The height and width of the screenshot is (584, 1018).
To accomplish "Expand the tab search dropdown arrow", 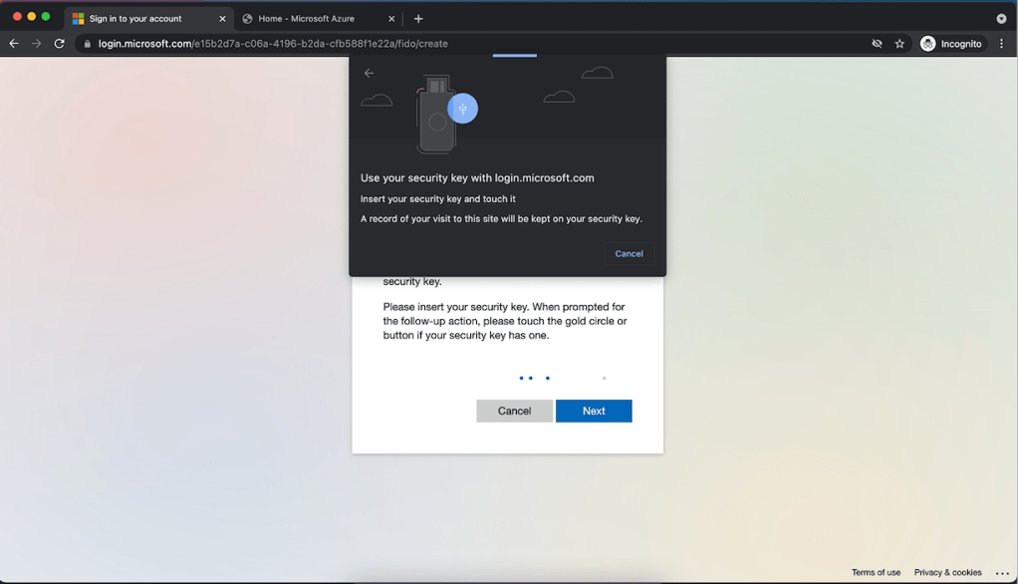I will click(1001, 18).
